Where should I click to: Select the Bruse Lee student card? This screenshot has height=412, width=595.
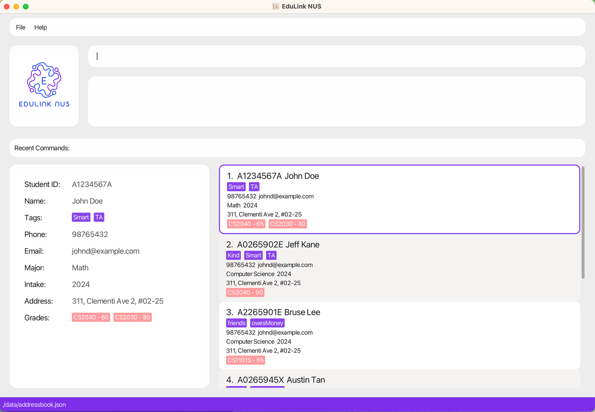(399, 336)
